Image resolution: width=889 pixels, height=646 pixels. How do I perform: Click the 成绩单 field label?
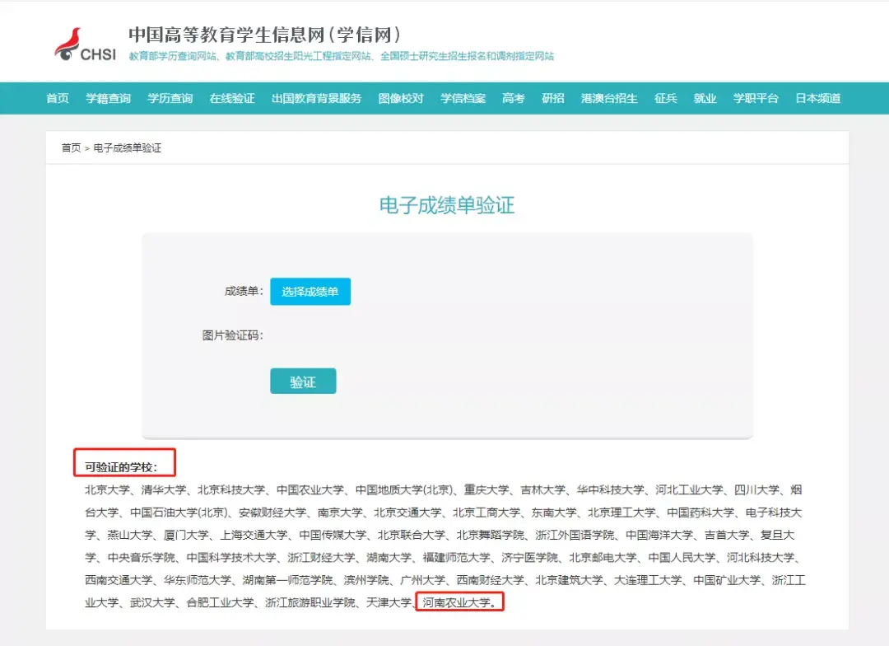(x=244, y=291)
